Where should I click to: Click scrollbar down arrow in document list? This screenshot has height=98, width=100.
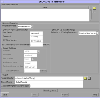pyautogui.click(x=91, y=20)
